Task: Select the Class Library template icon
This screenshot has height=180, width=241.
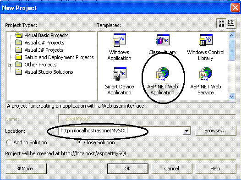Action: [163, 40]
